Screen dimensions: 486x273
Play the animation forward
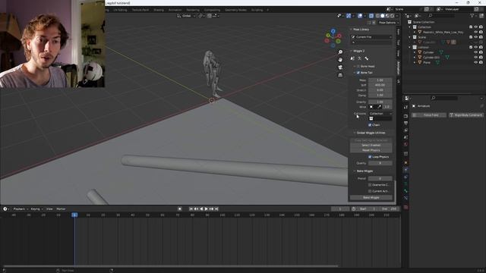click(x=207, y=209)
